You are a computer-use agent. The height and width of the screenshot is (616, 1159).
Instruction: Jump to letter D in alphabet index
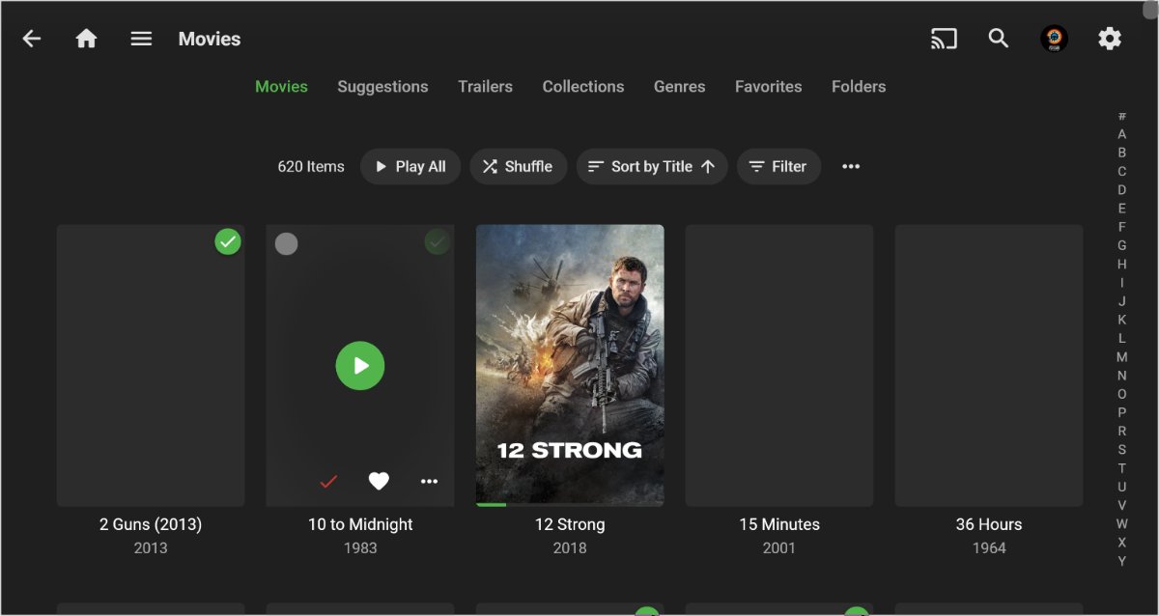click(x=1121, y=190)
